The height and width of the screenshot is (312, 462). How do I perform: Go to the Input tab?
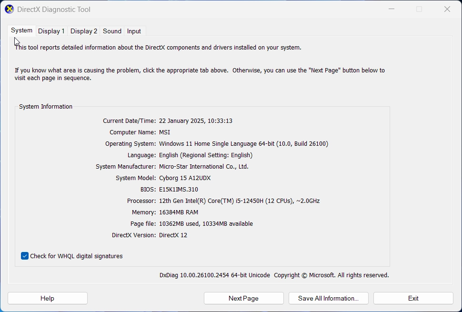pyautogui.click(x=134, y=31)
